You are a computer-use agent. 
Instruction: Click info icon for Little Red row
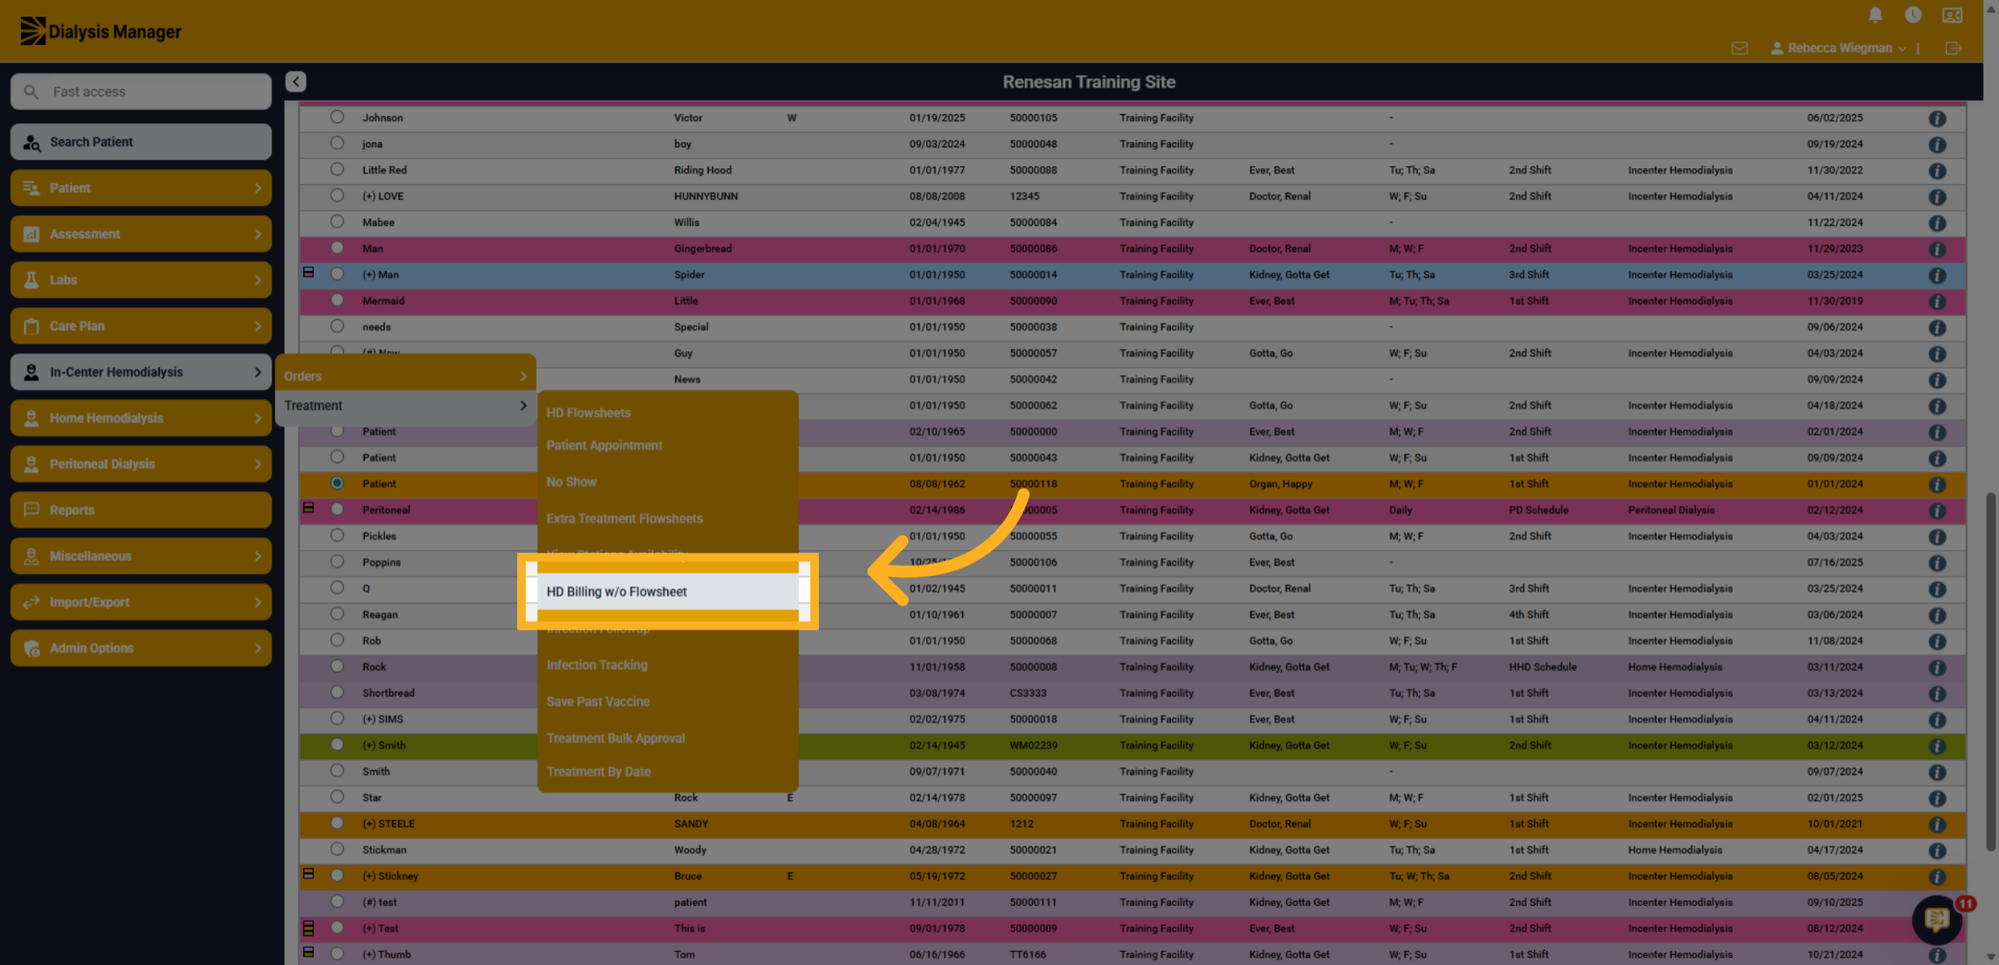pos(1937,171)
